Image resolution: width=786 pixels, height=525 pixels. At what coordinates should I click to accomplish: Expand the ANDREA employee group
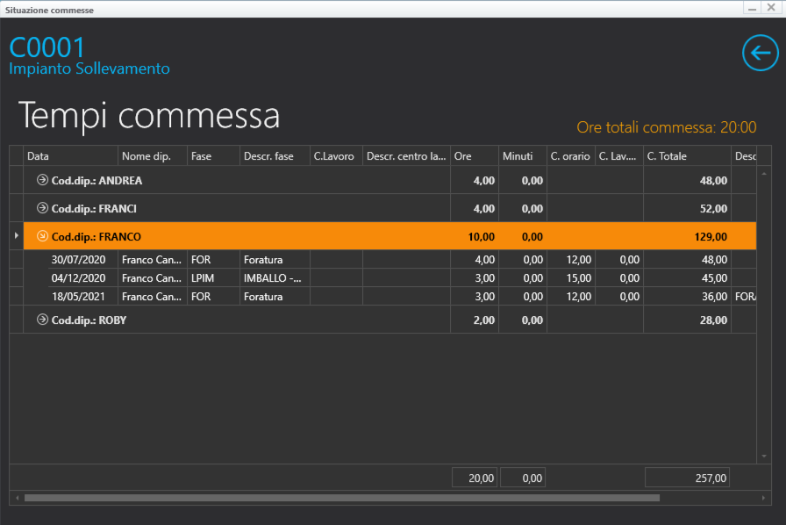[x=41, y=180]
